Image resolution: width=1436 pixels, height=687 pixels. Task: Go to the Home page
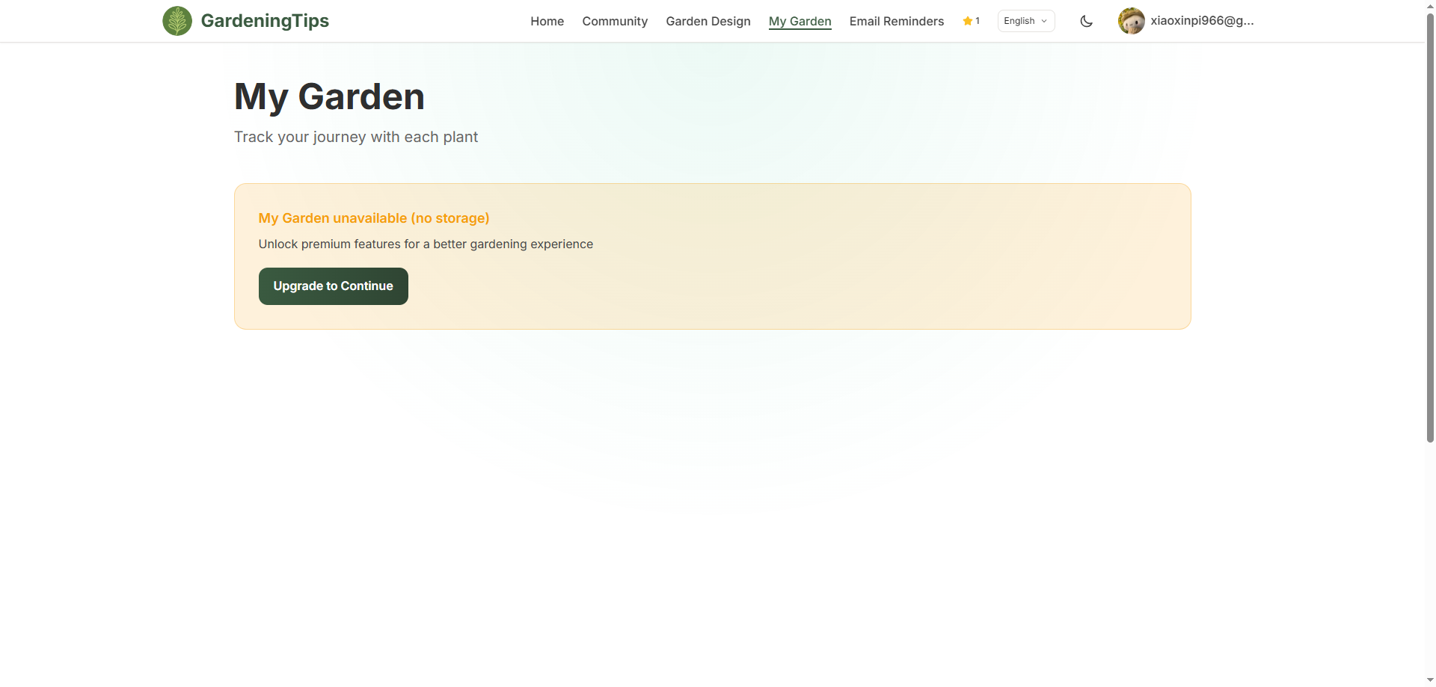(547, 21)
